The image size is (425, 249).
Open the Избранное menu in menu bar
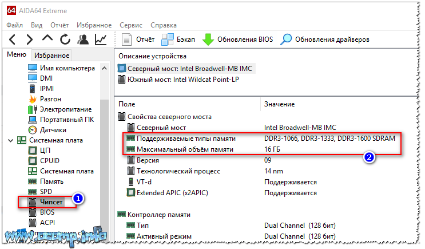tap(94, 25)
